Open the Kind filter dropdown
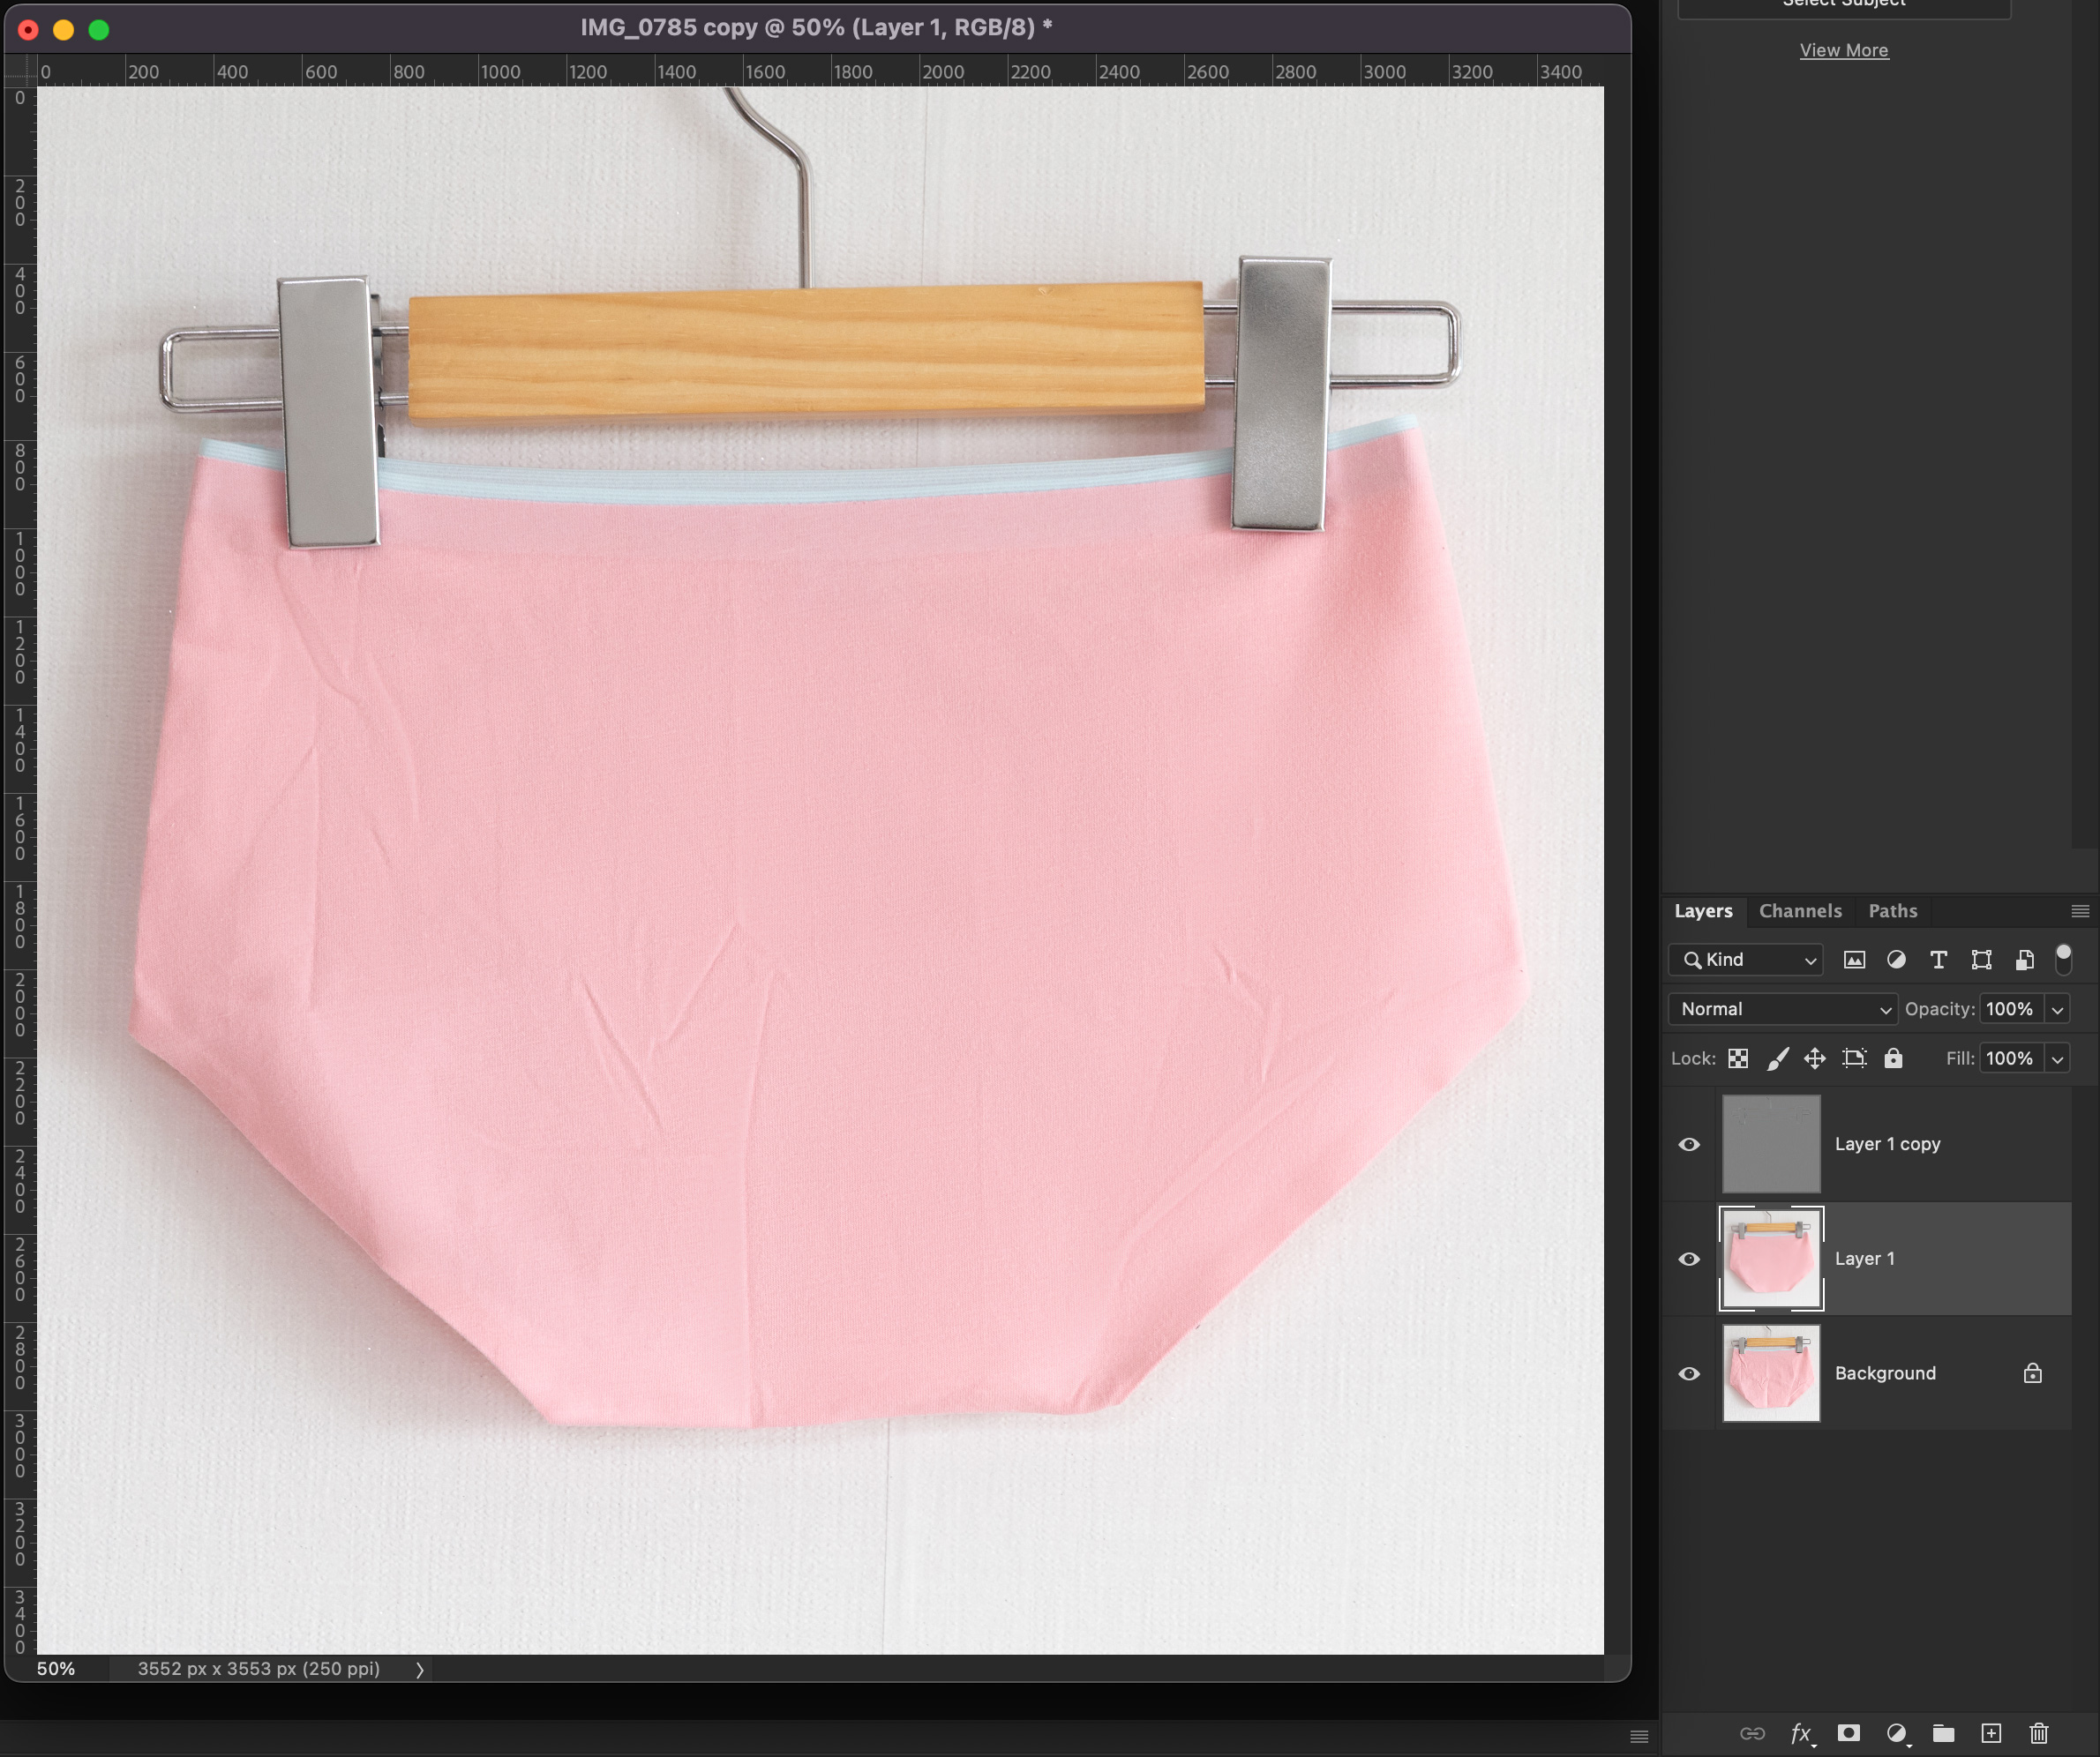The width and height of the screenshot is (2100, 1757). [x=1747, y=960]
